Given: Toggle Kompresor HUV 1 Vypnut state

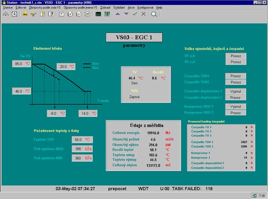Looking at the screenshot, I should 235,107.
